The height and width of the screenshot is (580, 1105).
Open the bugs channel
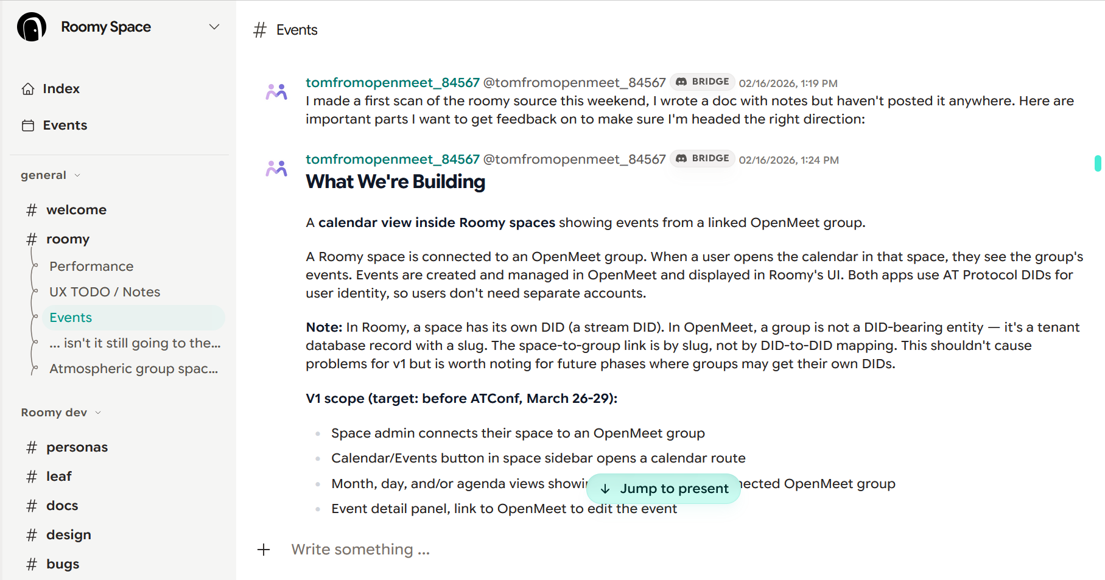point(63,564)
